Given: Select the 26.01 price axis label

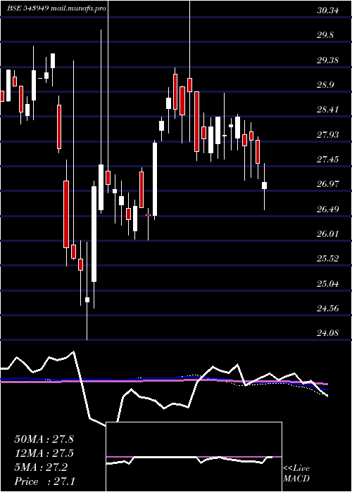Looking at the screenshot, I should (x=328, y=234).
